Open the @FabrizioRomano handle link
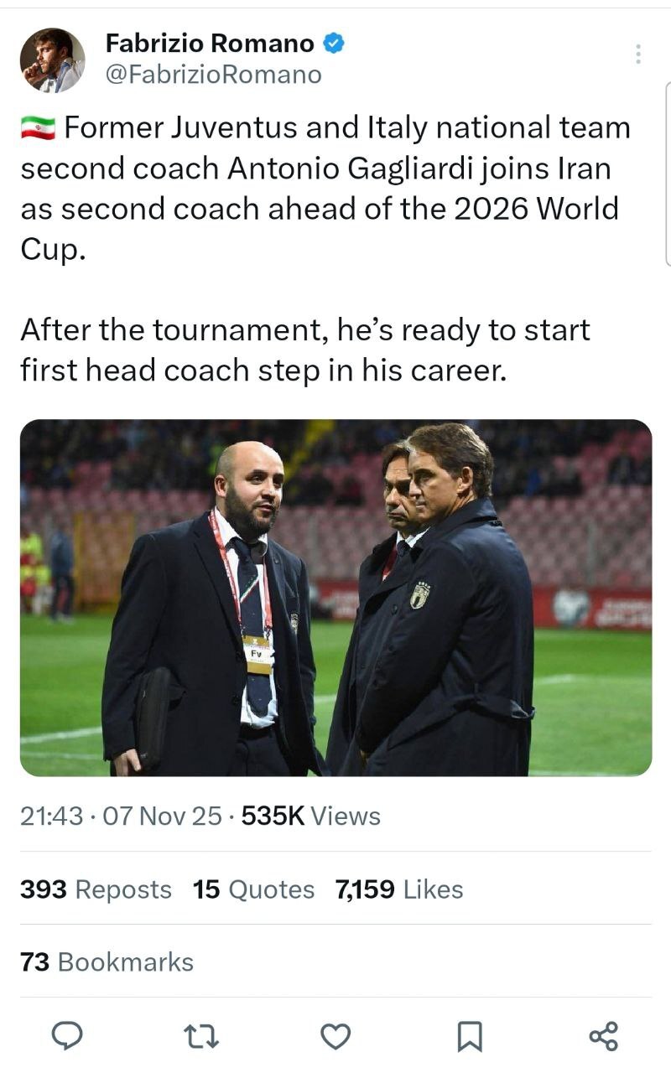The image size is (671, 1073). pyautogui.click(x=213, y=75)
